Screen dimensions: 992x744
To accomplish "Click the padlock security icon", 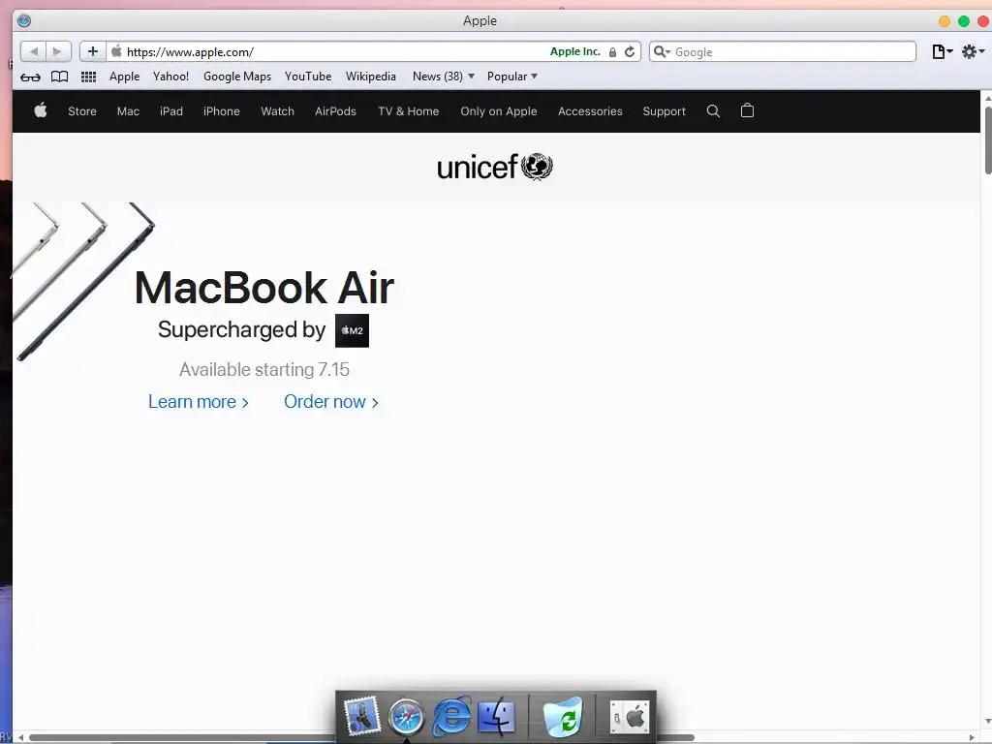I will click(612, 52).
